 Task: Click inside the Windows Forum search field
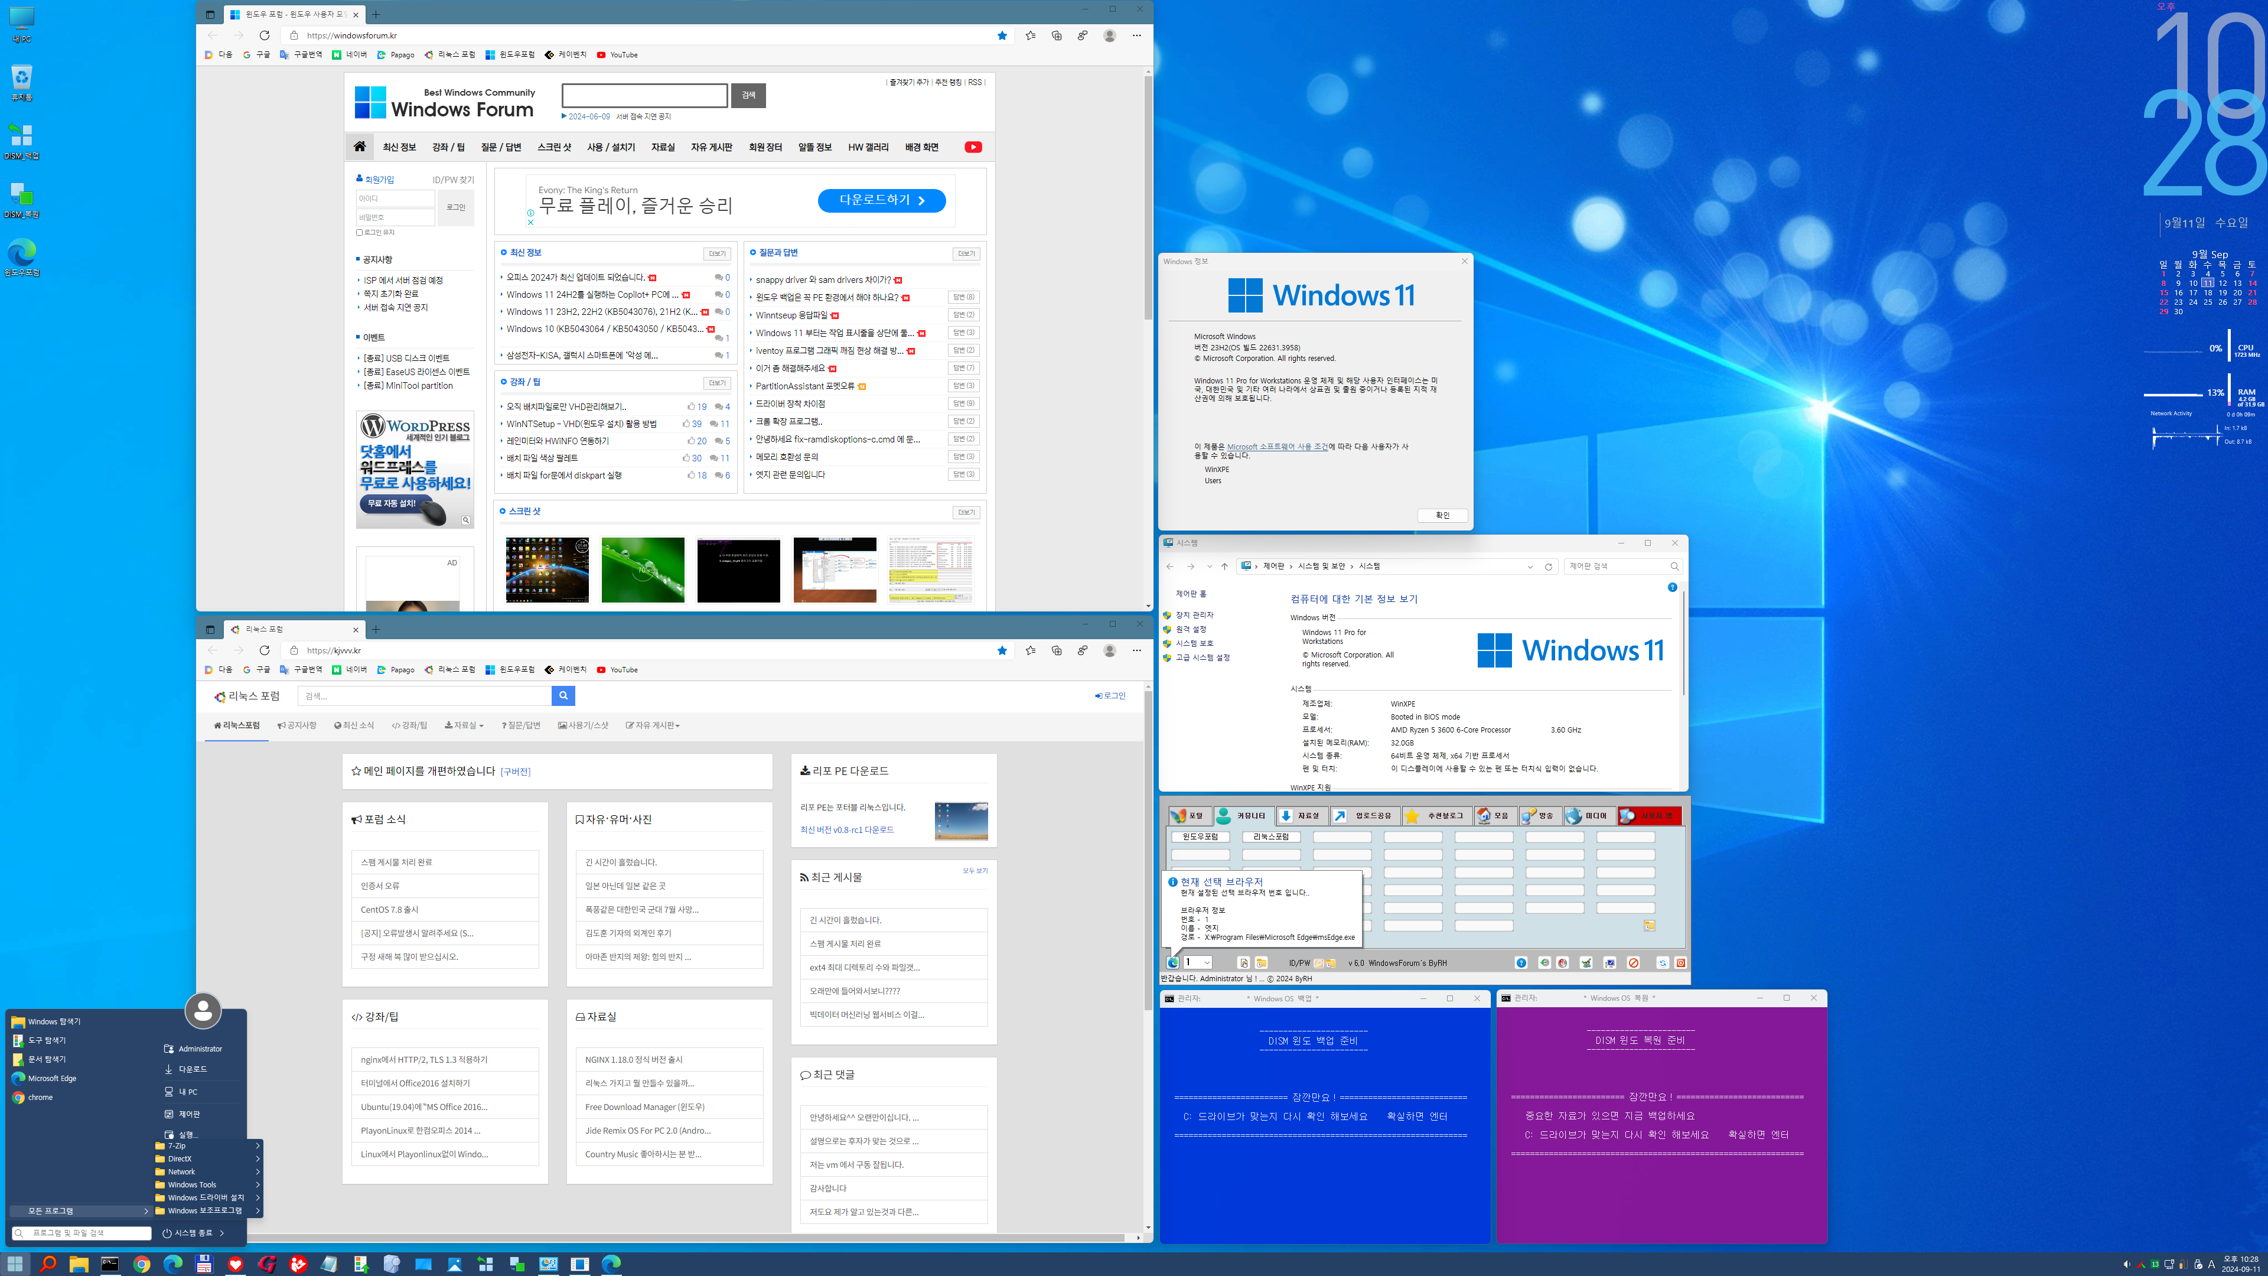click(644, 95)
